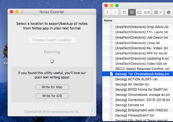Click document icon of FitnessGram?.txt row
Screen dimensions: 173x122
coord(112,115)
